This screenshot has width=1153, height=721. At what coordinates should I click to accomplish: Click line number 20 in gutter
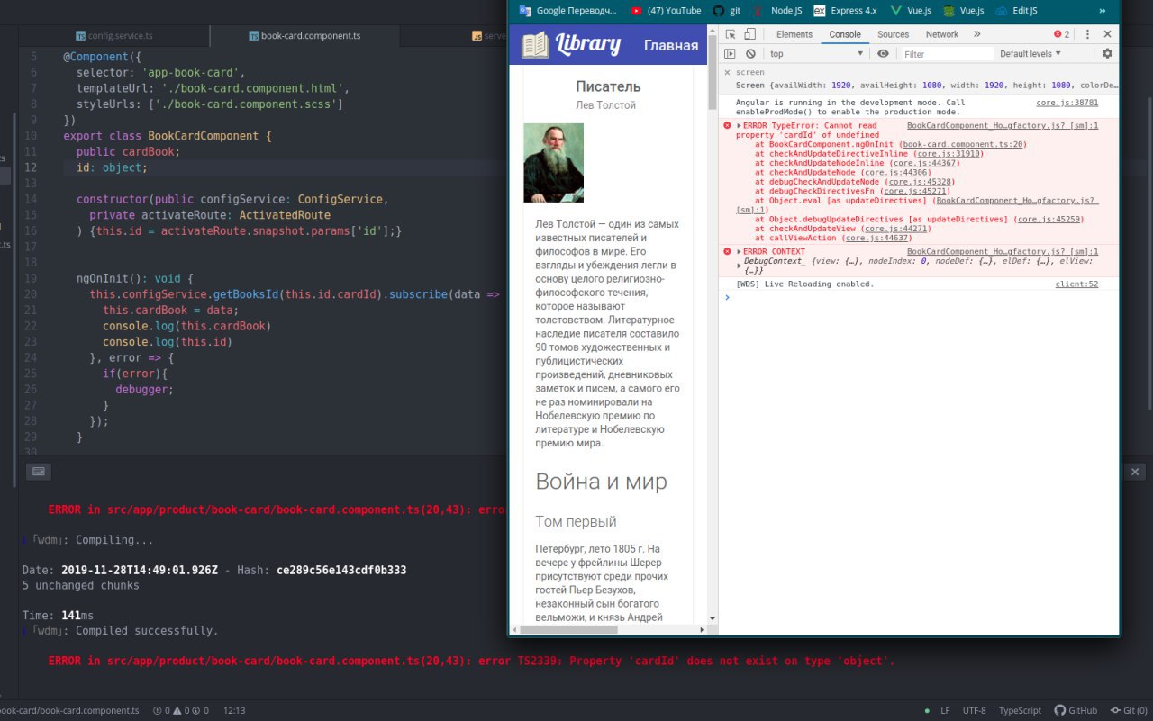coord(32,294)
